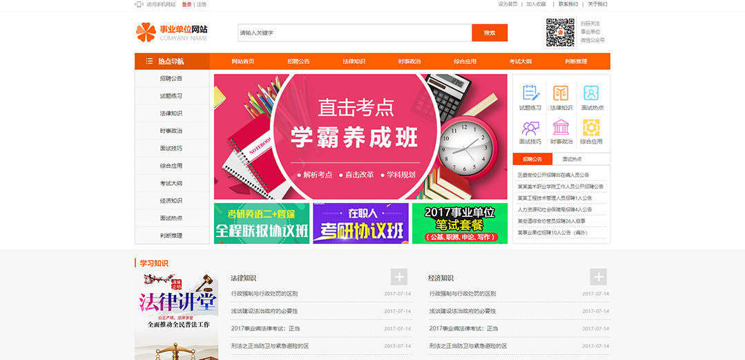Click the keyword search input field

click(354, 32)
